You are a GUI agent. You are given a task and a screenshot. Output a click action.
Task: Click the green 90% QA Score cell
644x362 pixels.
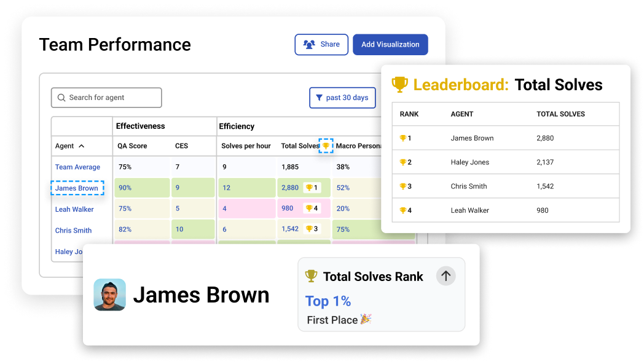tap(141, 188)
